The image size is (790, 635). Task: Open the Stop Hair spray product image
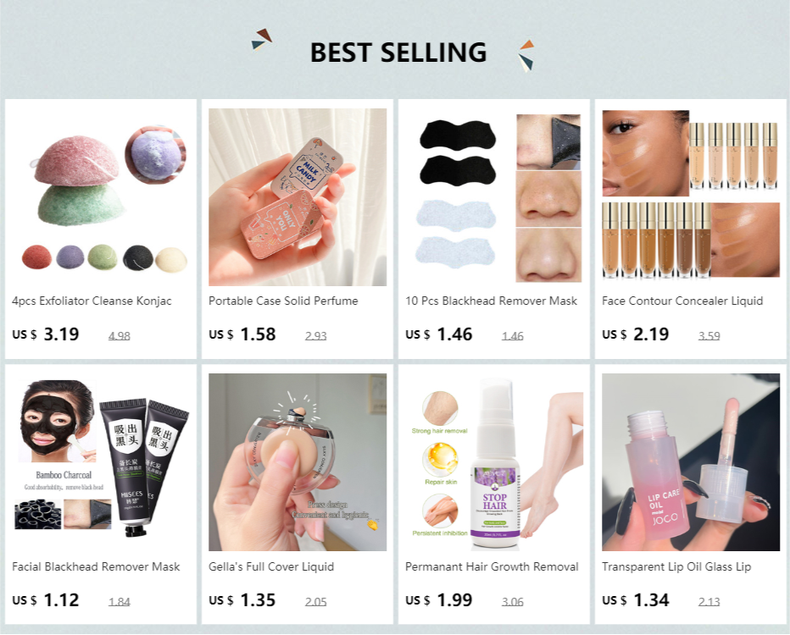click(x=494, y=462)
